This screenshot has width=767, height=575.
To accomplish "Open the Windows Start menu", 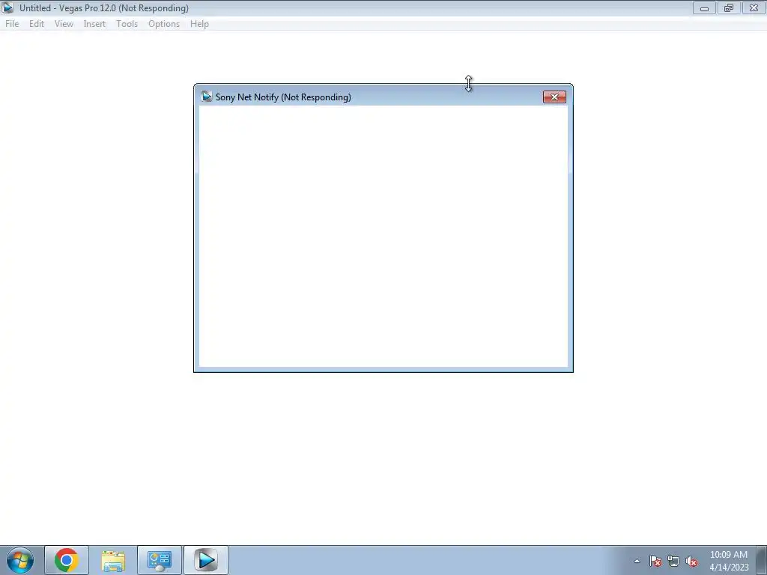I will click(x=20, y=560).
